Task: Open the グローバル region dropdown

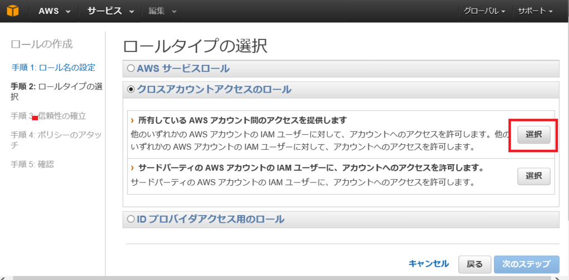Action: click(484, 11)
